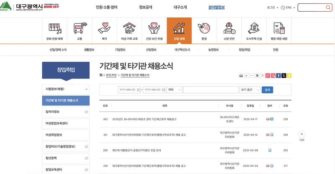
Task: Open the 문화·관광·체육 category icon
Action: [x=55, y=30]
